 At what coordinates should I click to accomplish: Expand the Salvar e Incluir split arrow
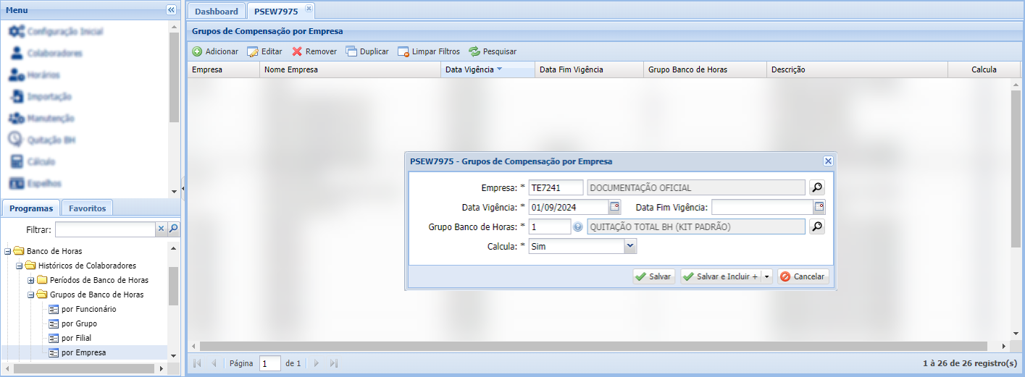click(767, 276)
